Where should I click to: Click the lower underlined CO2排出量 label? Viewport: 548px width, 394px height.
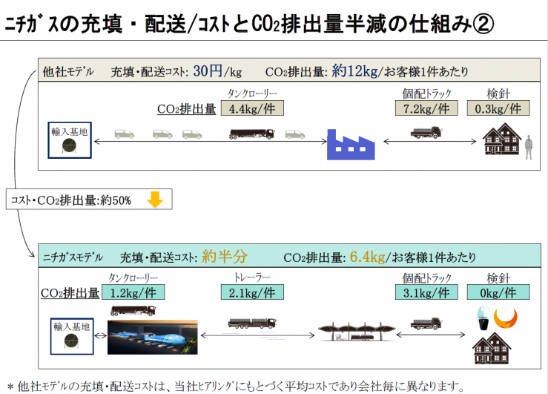(x=70, y=293)
